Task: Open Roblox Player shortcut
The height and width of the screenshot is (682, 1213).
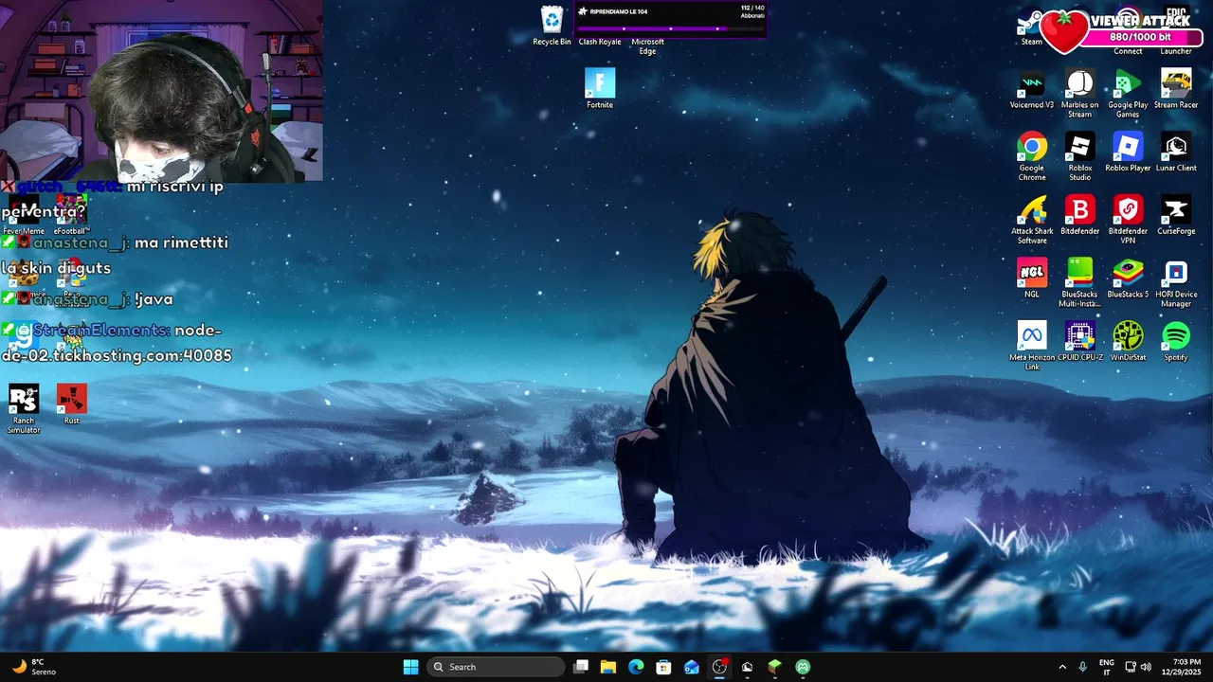Action: 1128,152
